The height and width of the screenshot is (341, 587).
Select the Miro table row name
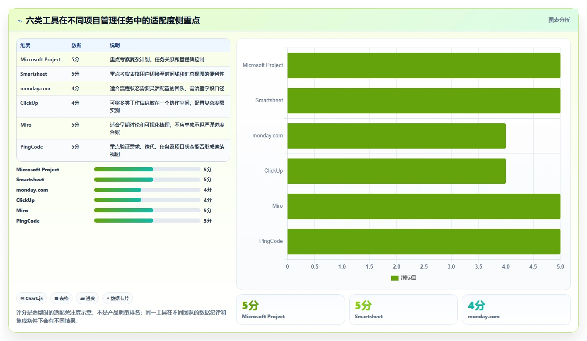[26, 125]
